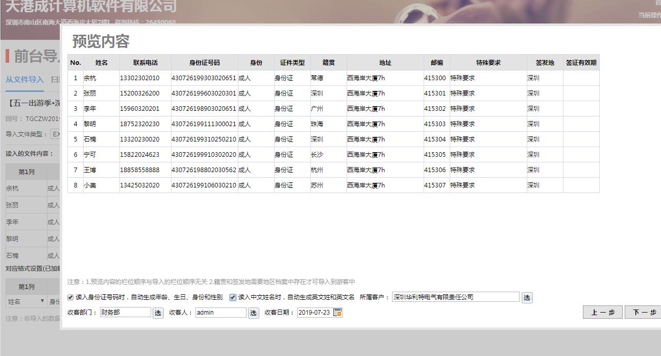
Task: Click the 下一步 button
Action: click(x=643, y=313)
